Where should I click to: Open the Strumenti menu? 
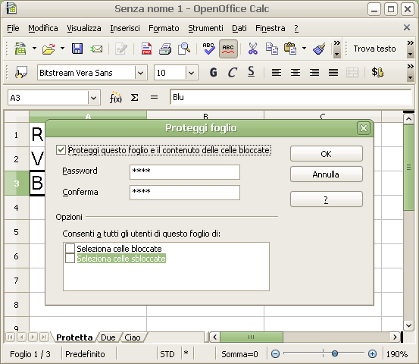click(x=205, y=28)
